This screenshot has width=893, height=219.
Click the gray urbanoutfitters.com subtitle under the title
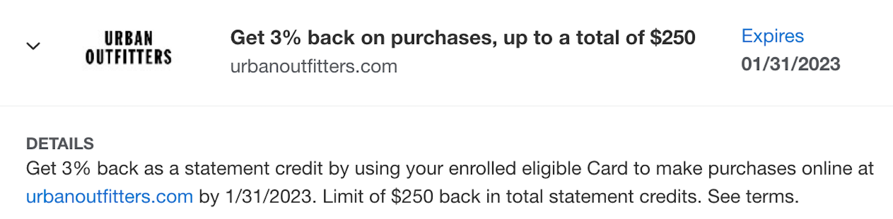pyautogui.click(x=314, y=67)
